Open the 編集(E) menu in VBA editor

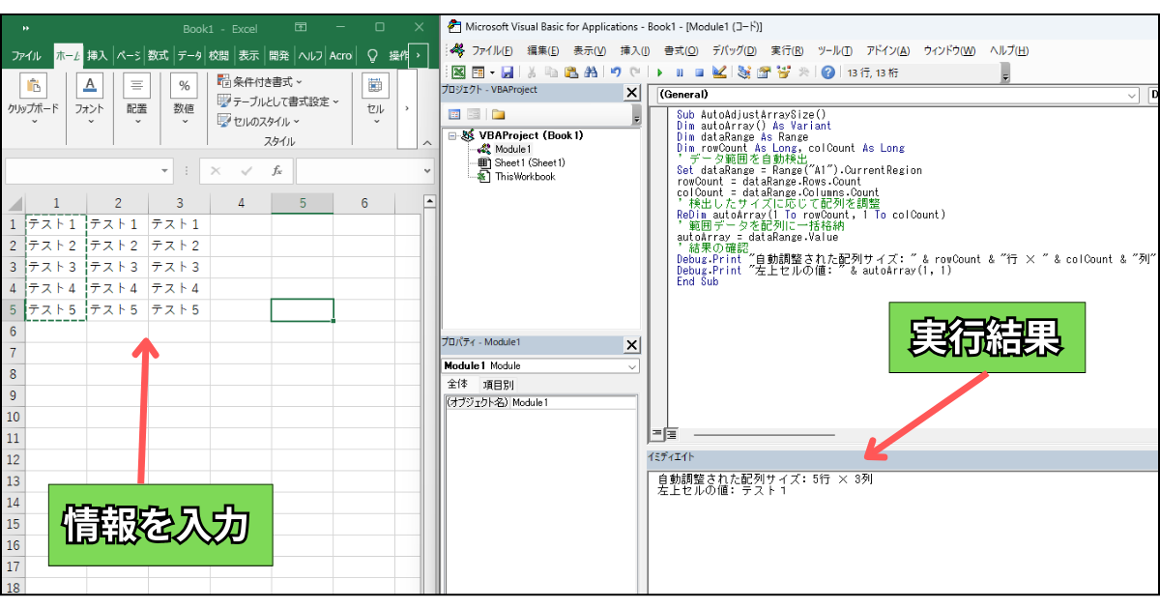tap(545, 50)
